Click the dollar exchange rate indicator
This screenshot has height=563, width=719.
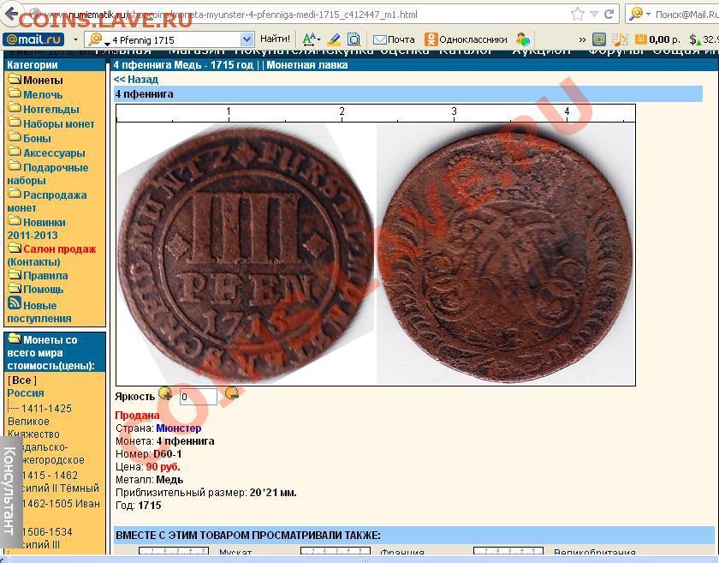704,40
